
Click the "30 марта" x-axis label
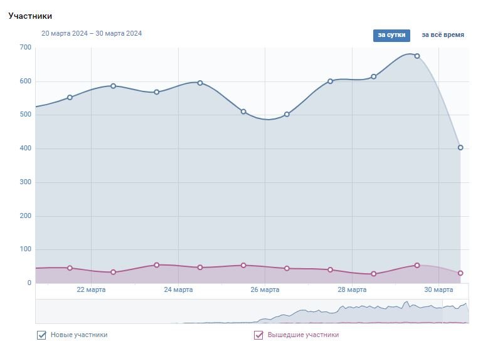click(438, 290)
